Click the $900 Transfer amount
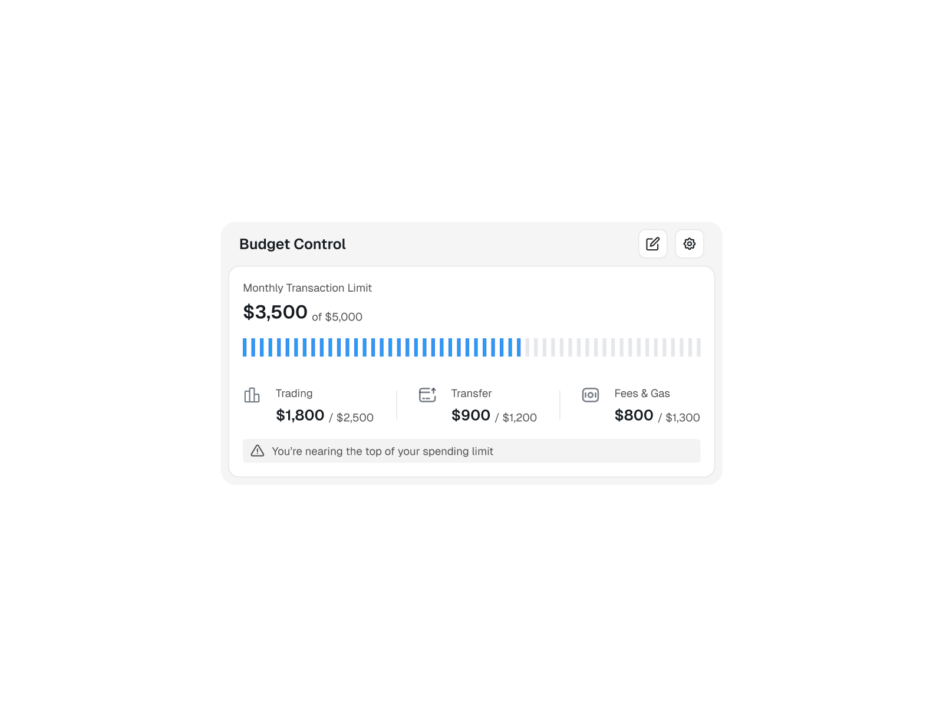 pyautogui.click(x=471, y=415)
